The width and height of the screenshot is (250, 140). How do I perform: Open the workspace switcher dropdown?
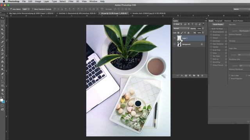point(241,9)
